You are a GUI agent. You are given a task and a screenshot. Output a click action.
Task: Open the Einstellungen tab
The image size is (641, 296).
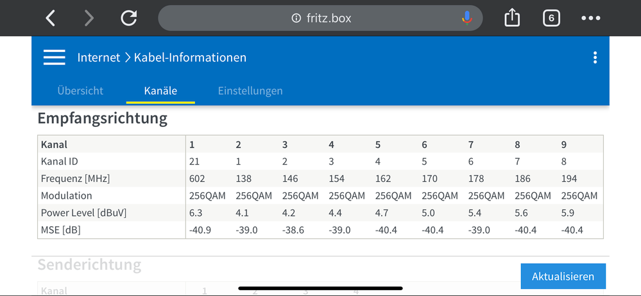pyautogui.click(x=250, y=91)
